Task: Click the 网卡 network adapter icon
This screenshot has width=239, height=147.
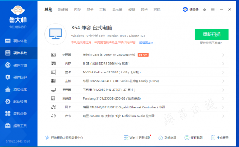Action: click(53, 107)
